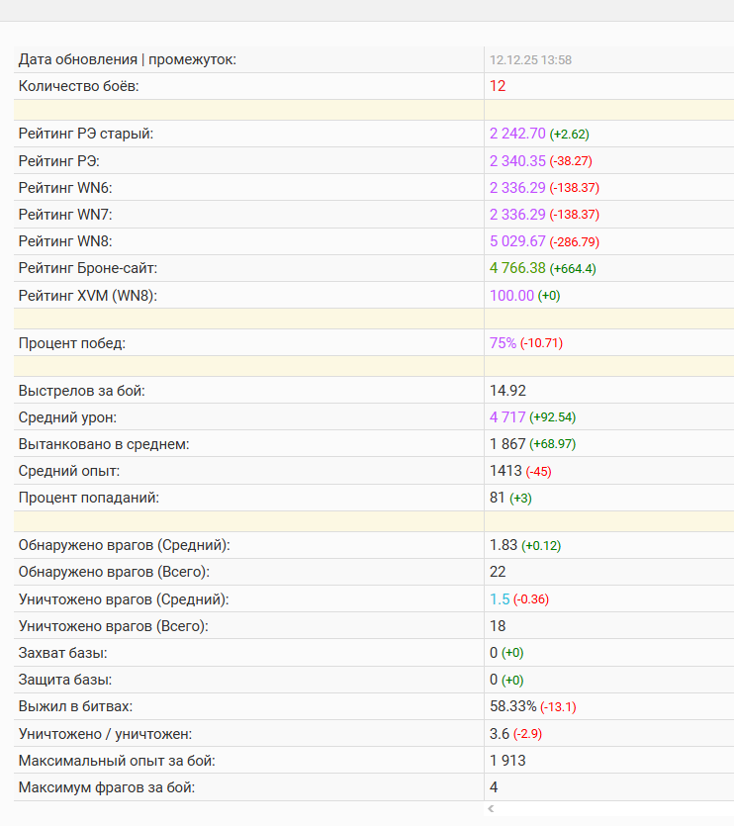Click the "Максимум фрагов за бой:" label

click(107, 787)
